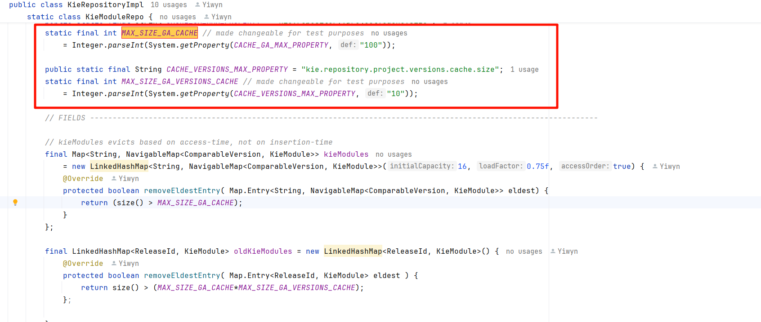Click author icon beside oldKieModules declaration

pyautogui.click(x=553, y=251)
